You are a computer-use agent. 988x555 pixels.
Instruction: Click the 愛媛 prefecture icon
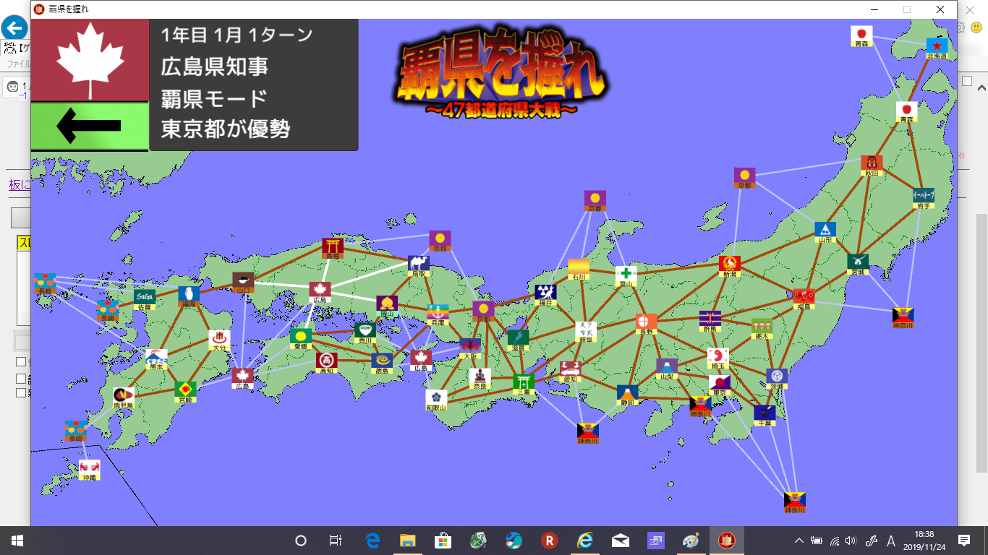pos(301,340)
